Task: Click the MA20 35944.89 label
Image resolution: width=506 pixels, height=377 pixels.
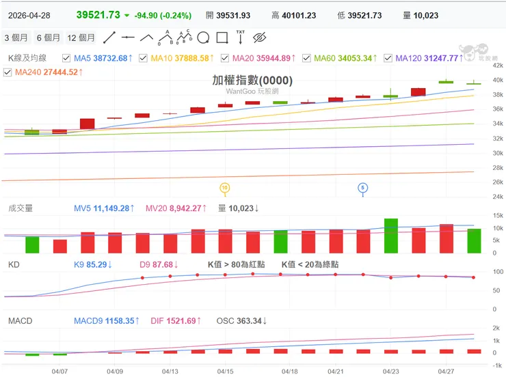Action: 264,58
